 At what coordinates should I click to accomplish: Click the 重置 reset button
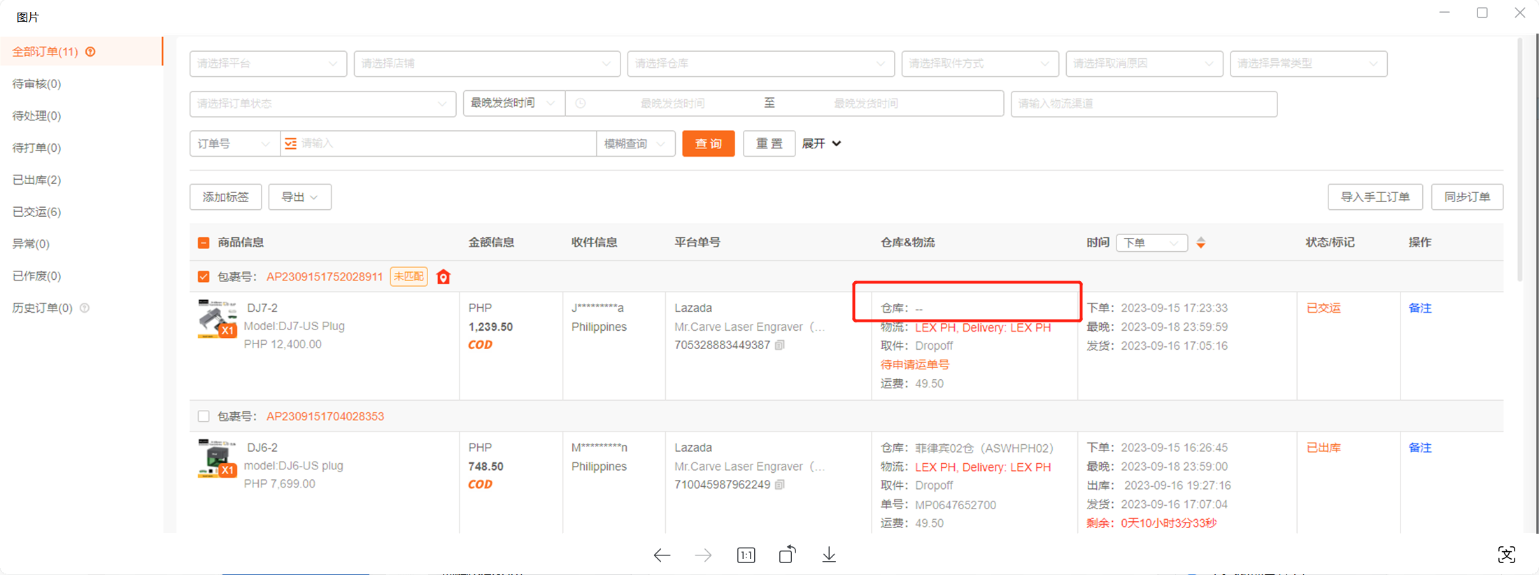pos(769,143)
